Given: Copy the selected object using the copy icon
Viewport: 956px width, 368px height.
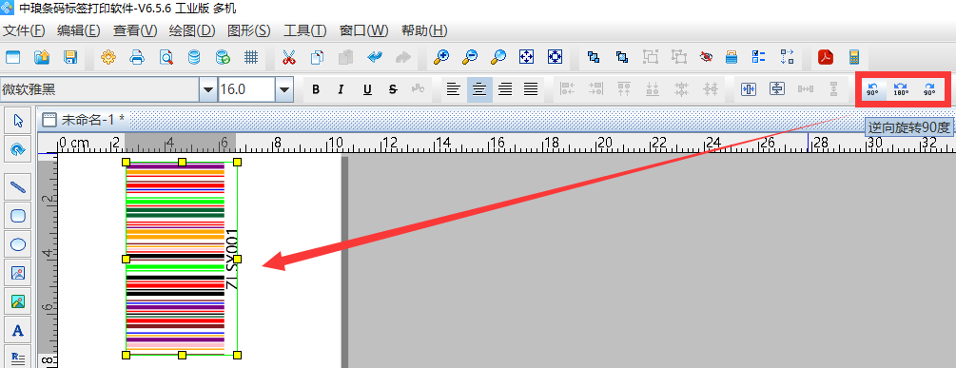Looking at the screenshot, I should click(x=317, y=58).
